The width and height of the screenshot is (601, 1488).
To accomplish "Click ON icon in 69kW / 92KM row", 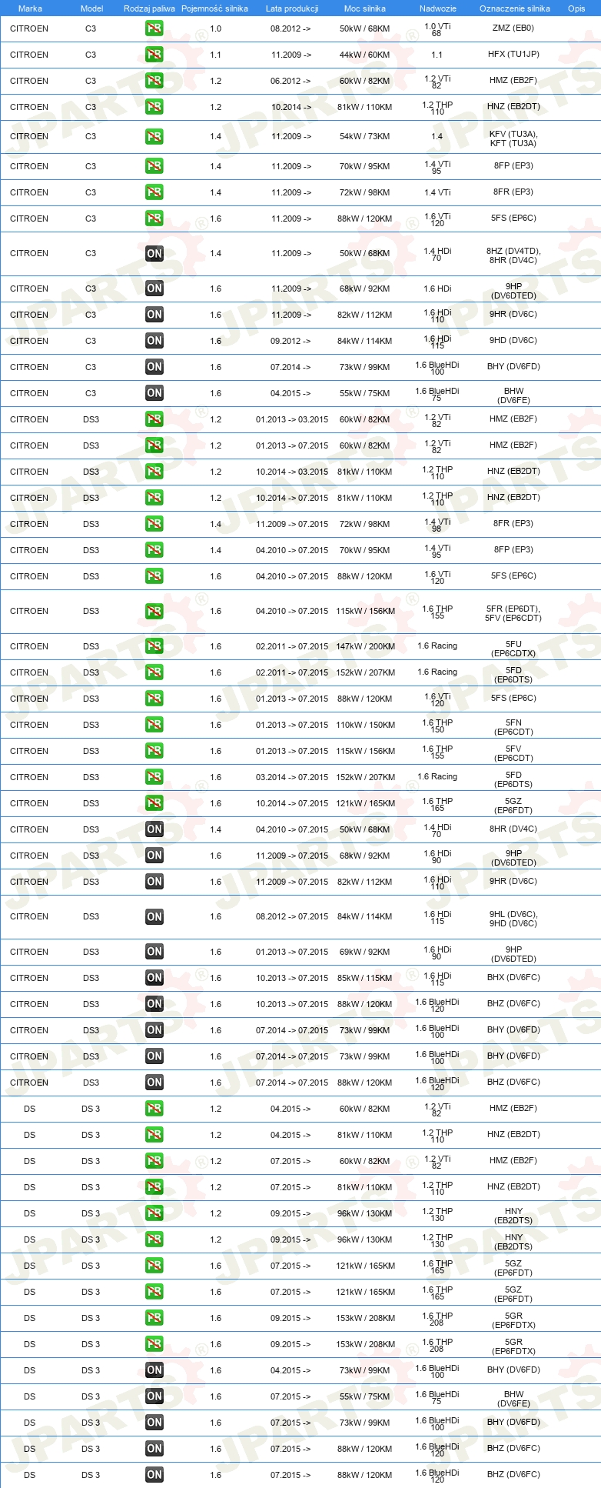I will click(x=154, y=952).
